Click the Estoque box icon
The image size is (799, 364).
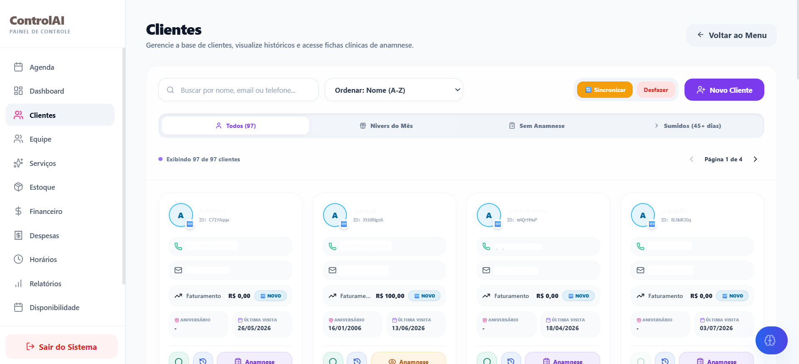[x=18, y=187]
